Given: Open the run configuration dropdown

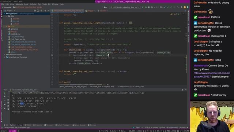Looking at the screenshot, I should (125, 7).
